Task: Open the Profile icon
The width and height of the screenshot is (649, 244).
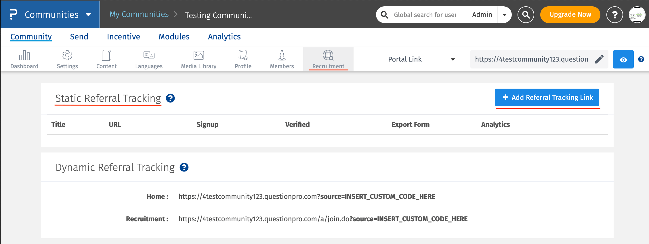Action: 243,56
